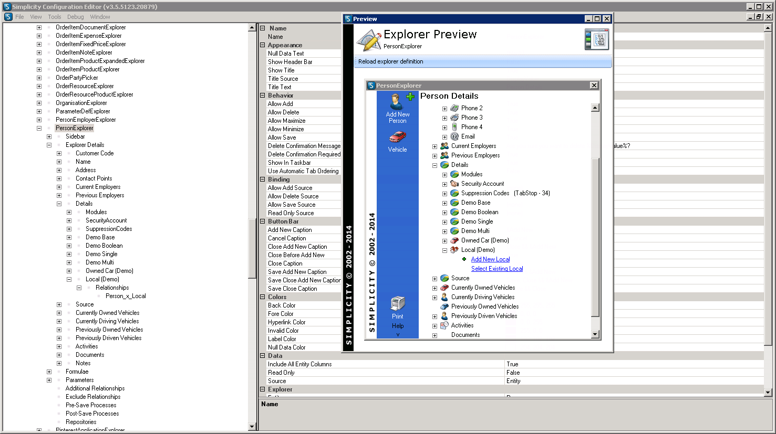Click the Email at-sign icon
Viewport: 776px width, 434px height.
pos(454,136)
